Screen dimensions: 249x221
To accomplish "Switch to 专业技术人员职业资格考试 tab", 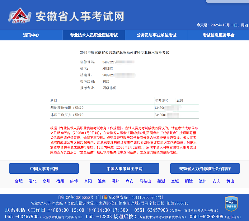I will pos(94,35).
